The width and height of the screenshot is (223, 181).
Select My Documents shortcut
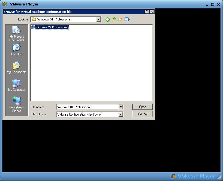17,68
